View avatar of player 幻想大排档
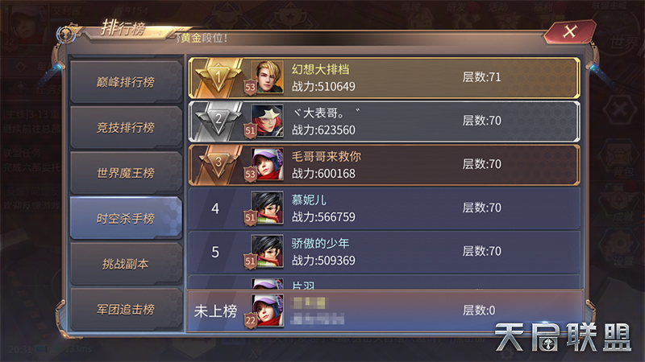Viewport: 645px width, 362px height. (268, 77)
